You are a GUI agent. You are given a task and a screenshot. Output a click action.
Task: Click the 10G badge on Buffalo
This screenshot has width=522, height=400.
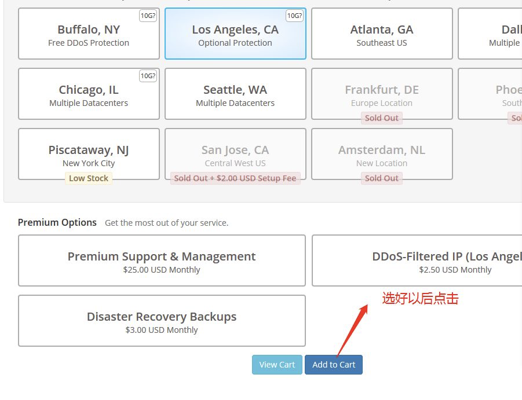tap(148, 16)
